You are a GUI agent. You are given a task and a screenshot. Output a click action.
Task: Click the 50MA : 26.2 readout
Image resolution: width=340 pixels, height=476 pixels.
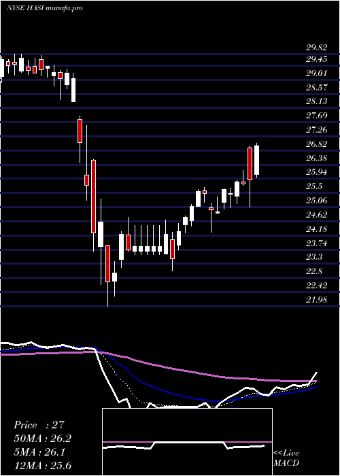click(x=42, y=439)
